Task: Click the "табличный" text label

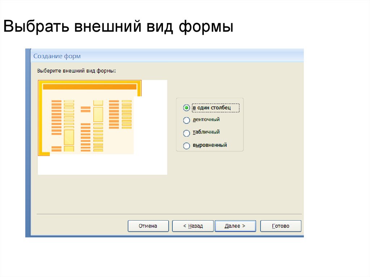Action: (x=206, y=132)
